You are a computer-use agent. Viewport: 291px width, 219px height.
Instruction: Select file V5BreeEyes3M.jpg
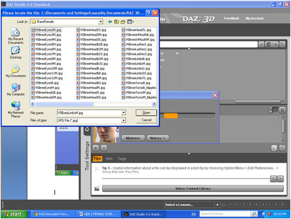click(46, 35)
